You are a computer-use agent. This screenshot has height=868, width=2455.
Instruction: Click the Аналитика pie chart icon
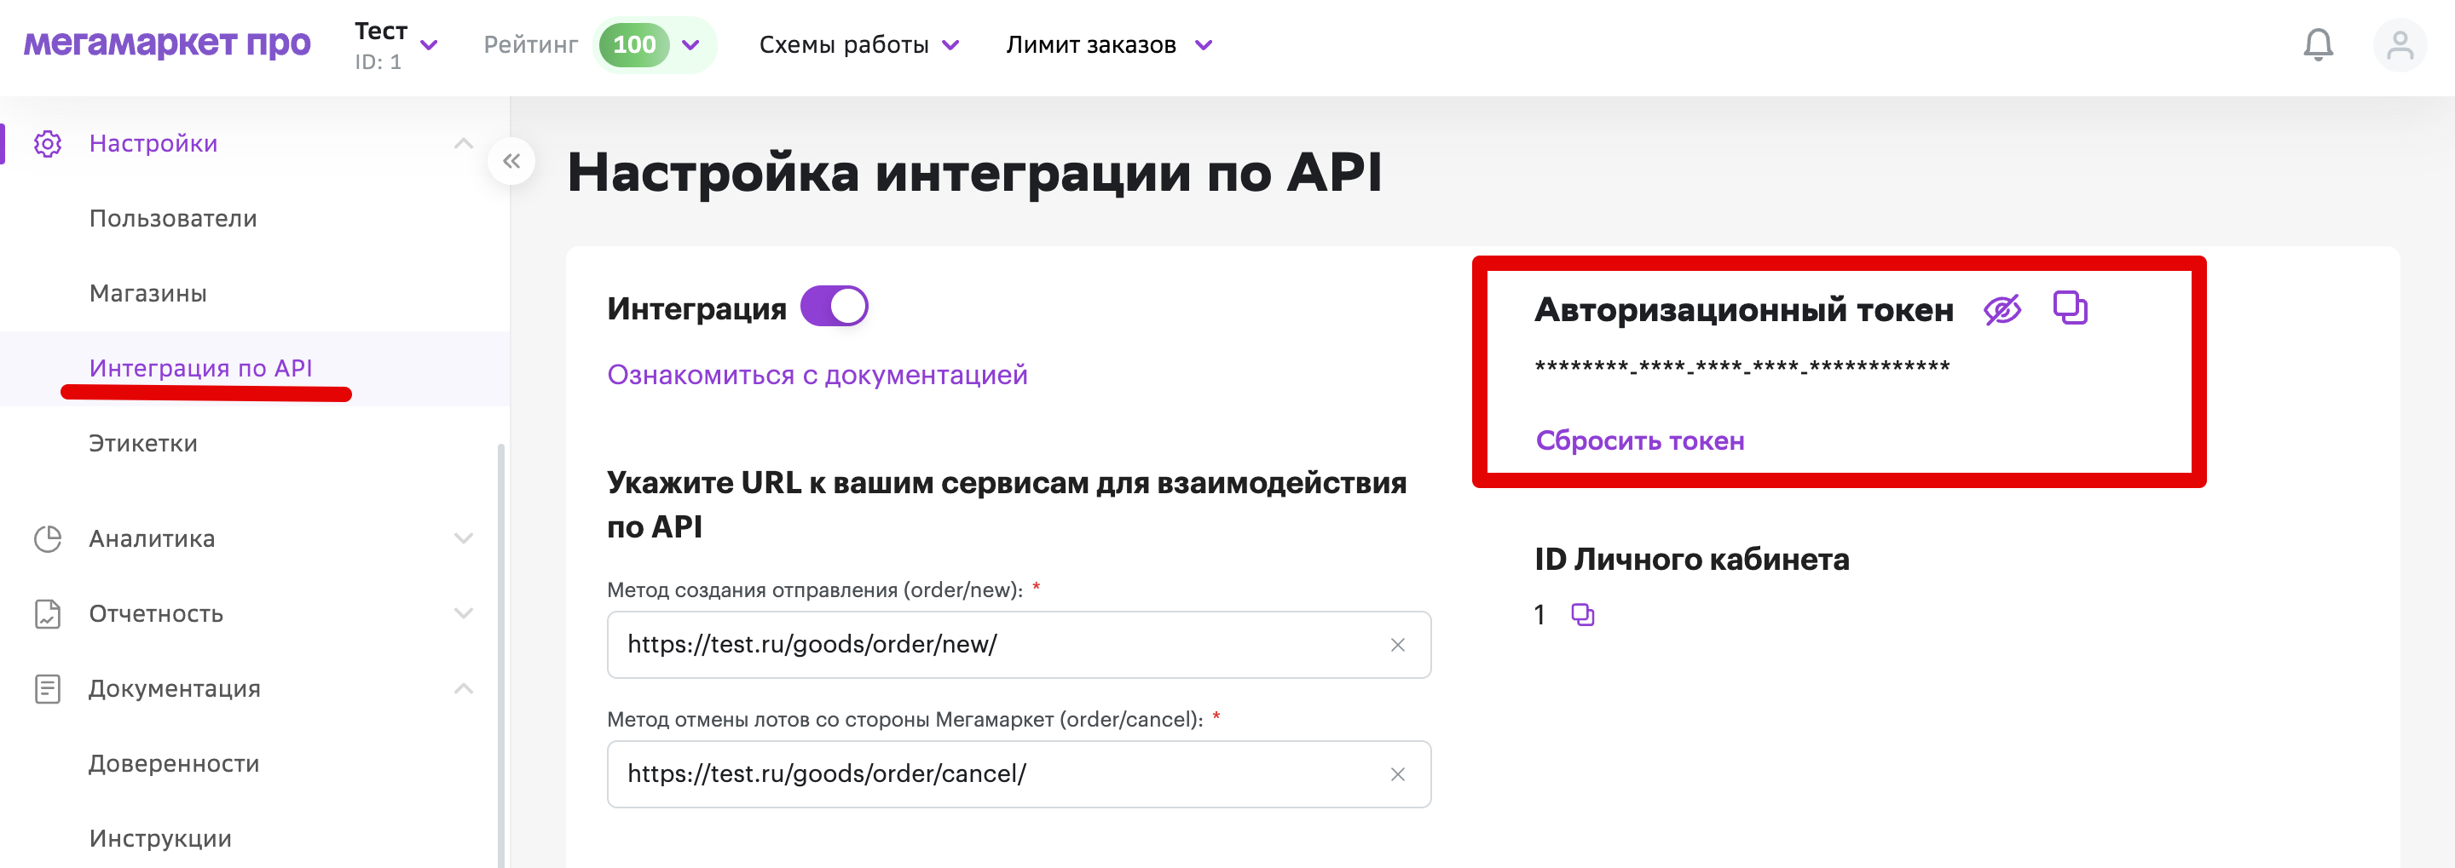coord(48,538)
